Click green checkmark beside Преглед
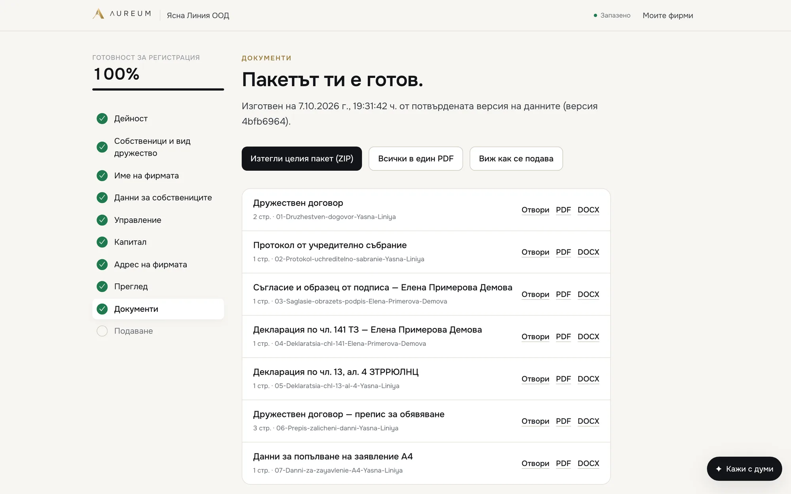Screen dimensions: 791x494 (102, 287)
